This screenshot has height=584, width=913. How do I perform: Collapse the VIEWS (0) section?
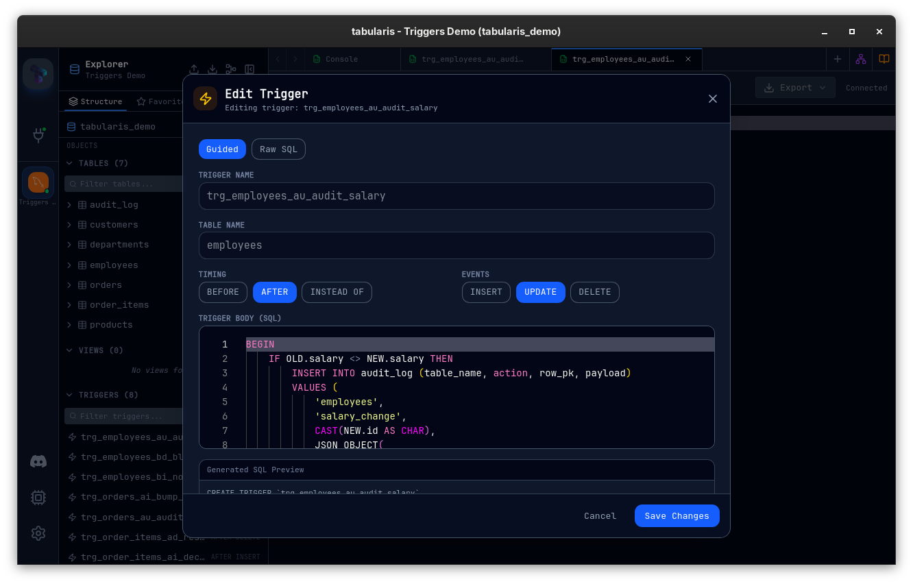coord(69,350)
